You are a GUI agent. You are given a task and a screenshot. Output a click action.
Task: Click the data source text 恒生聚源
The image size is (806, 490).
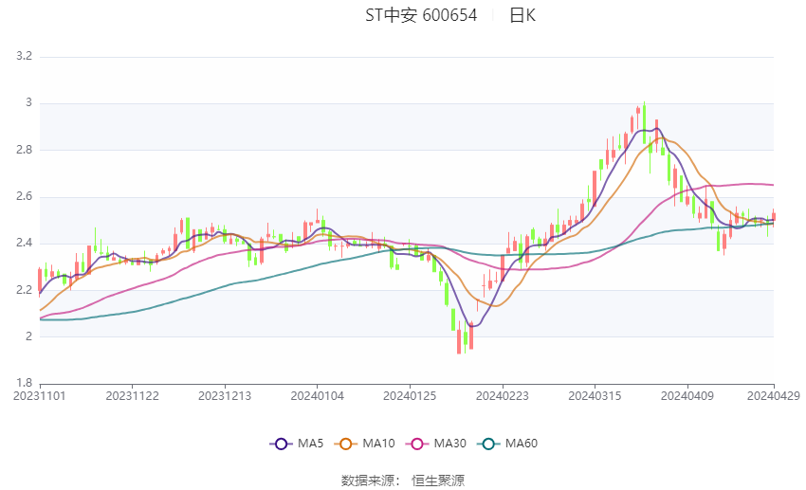click(438, 481)
